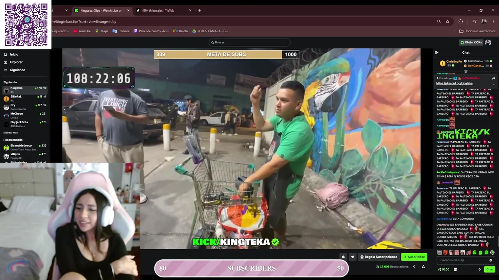499x280 pixels.
Task: Open the Traducir bookmark
Action: 121,31
